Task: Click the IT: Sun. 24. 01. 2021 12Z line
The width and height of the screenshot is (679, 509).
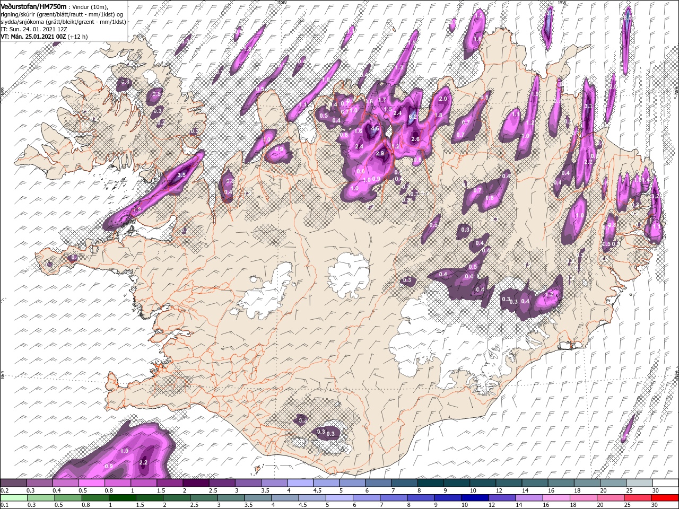Action: pyautogui.click(x=34, y=29)
